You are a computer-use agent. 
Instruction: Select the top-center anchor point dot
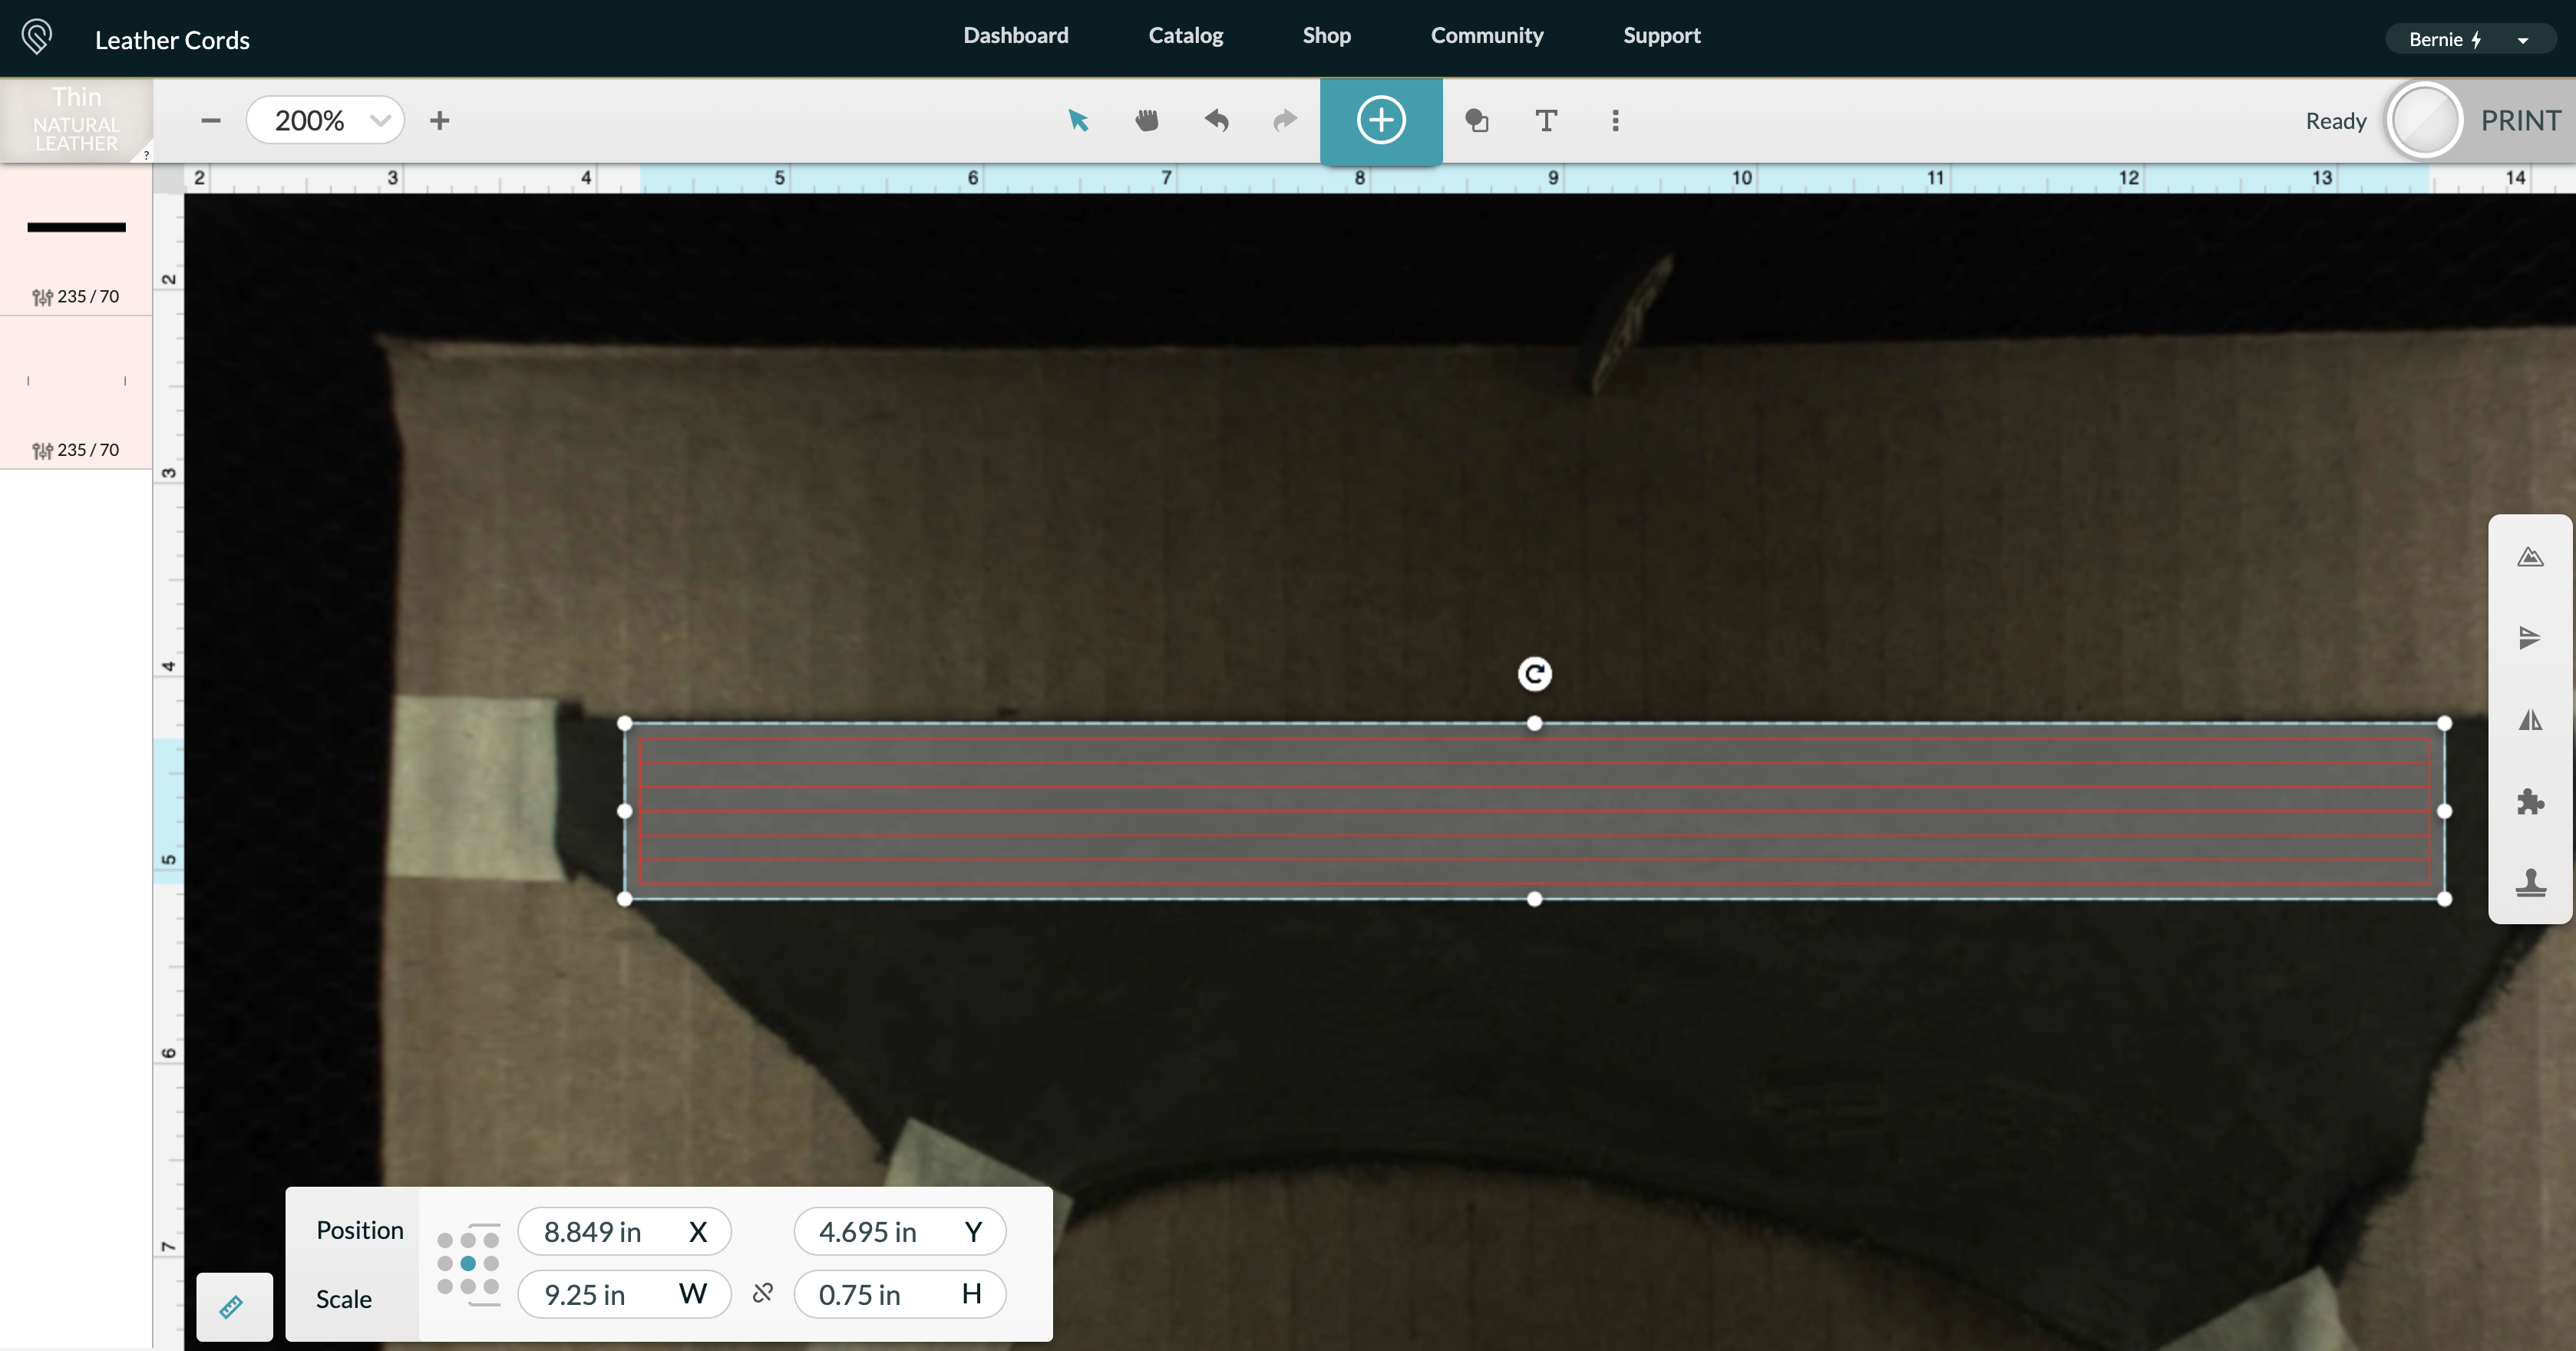click(x=468, y=1240)
